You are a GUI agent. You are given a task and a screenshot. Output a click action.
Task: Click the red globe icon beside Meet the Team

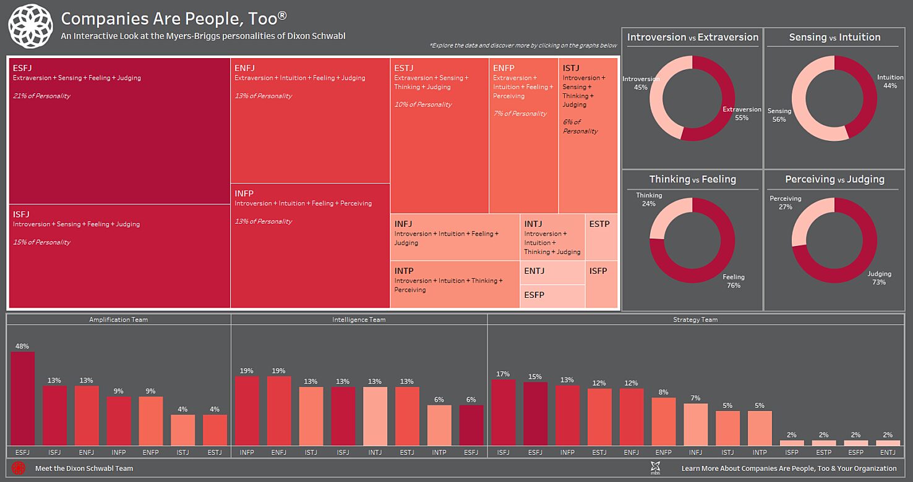[19, 468]
